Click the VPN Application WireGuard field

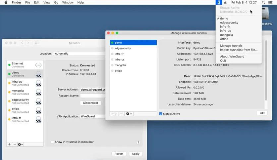coord(93,116)
